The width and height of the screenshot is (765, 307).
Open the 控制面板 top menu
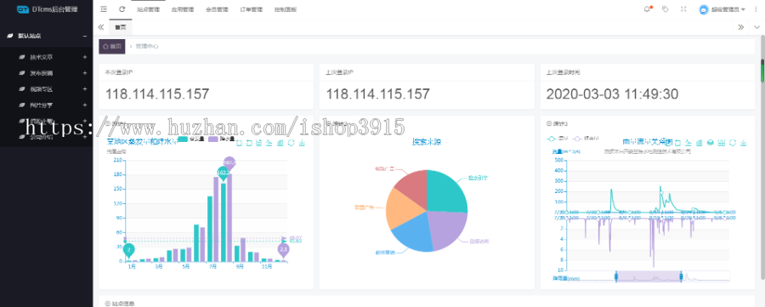pyautogui.click(x=286, y=9)
